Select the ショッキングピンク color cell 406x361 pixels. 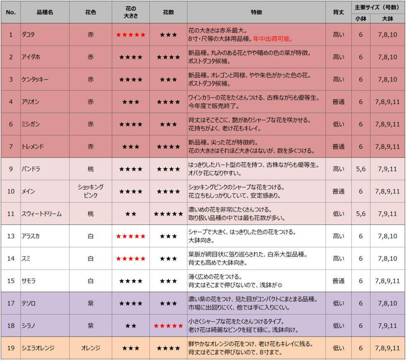(x=90, y=191)
